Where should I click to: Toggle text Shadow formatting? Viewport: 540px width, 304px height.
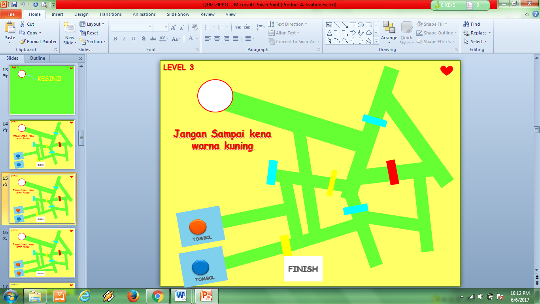[x=143, y=39]
